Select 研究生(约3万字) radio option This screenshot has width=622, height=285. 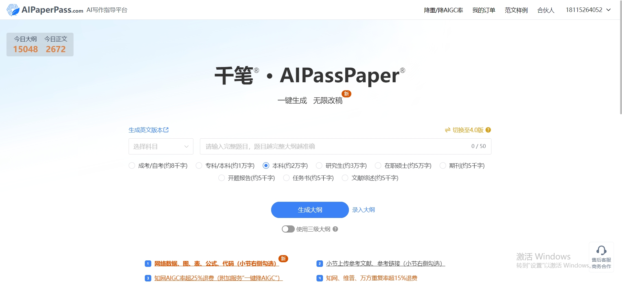pyautogui.click(x=319, y=165)
